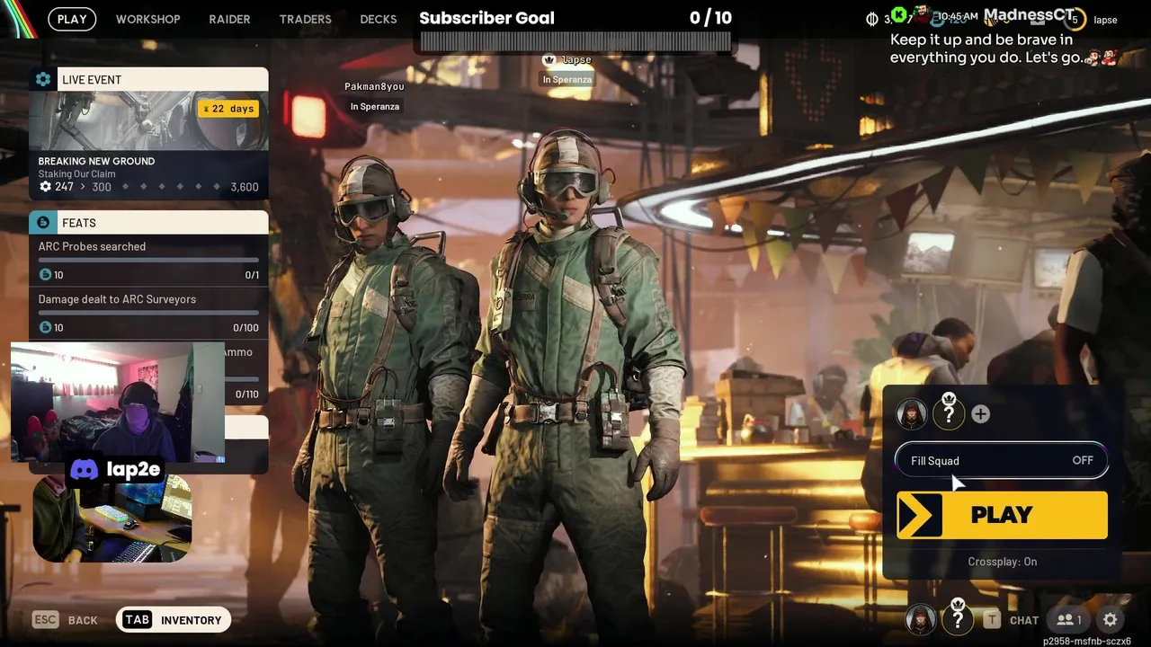This screenshot has height=647, width=1151.
Task: Click 'lap2e' Discord handle text
Action: click(133, 469)
